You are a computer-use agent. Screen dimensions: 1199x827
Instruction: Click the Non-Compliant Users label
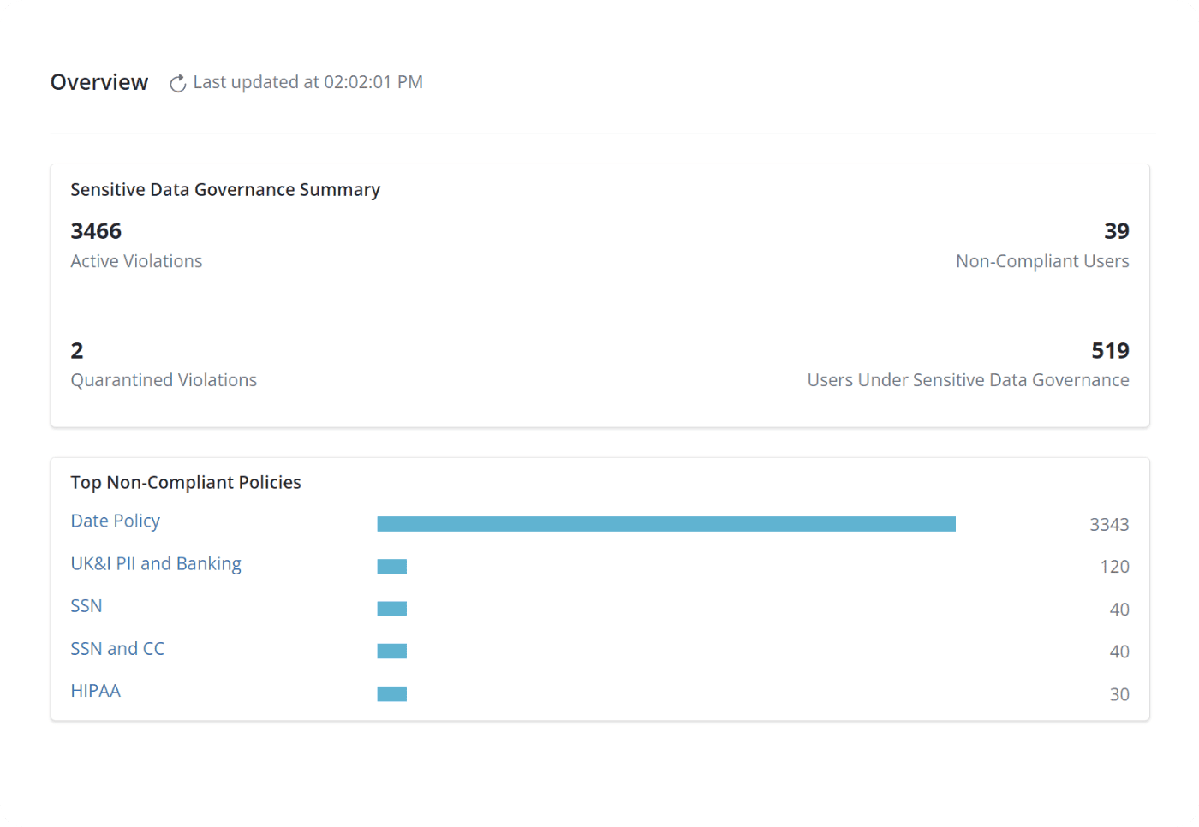1042,261
